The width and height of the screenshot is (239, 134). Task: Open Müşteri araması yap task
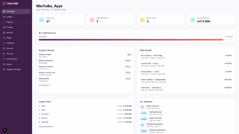pyautogui.click(x=85, y=74)
